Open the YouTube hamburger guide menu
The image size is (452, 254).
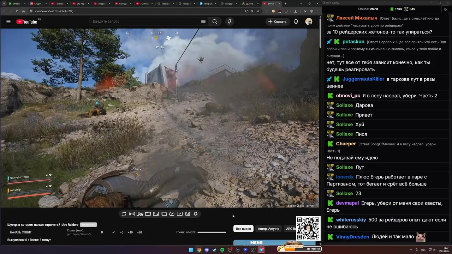8,22
